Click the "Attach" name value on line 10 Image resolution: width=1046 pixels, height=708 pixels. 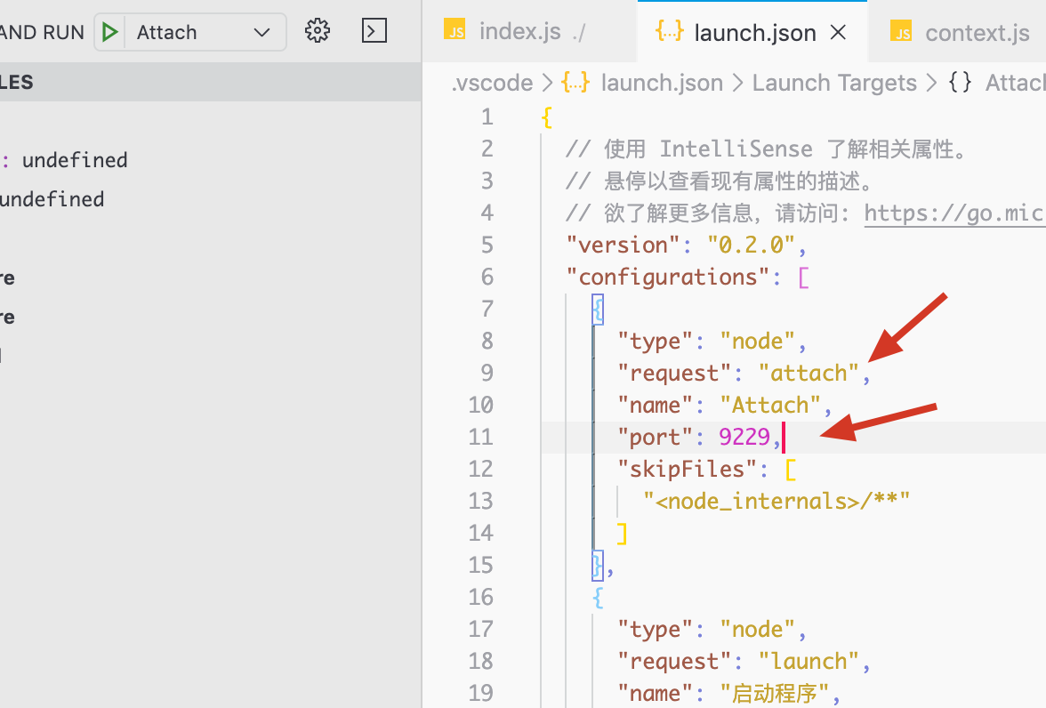click(x=770, y=405)
